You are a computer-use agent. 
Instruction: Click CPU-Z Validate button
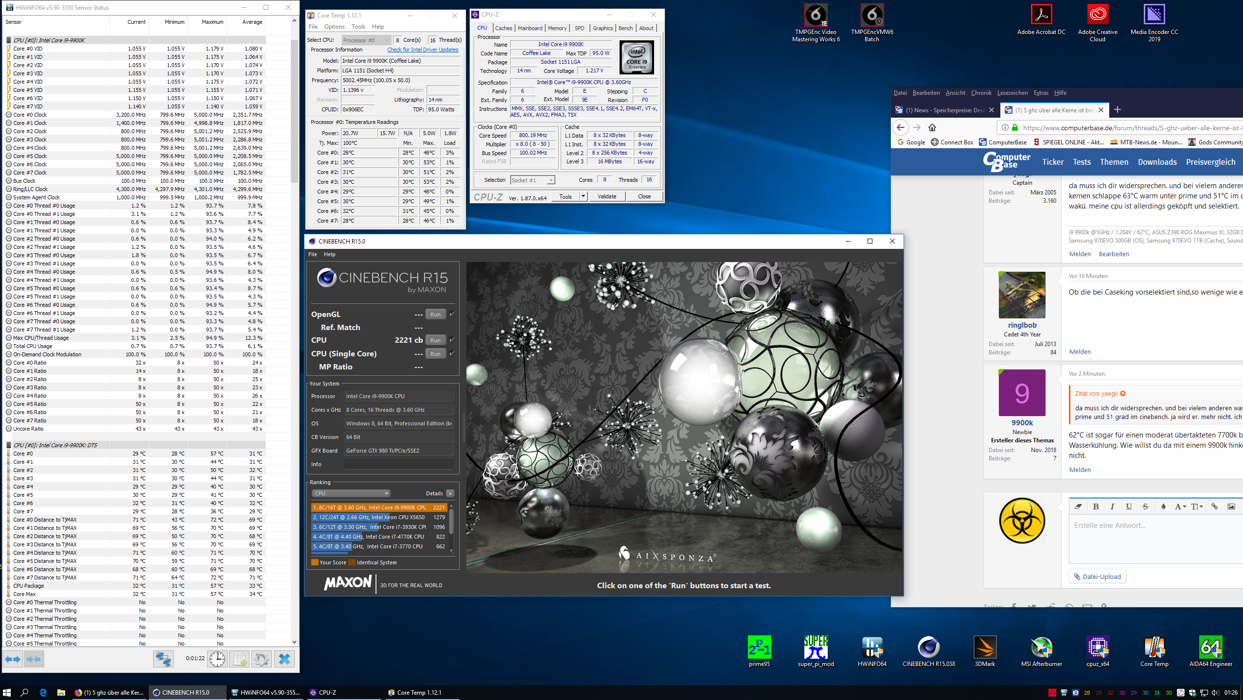coord(607,196)
